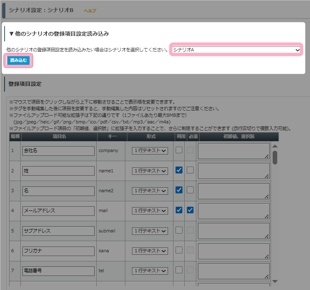Click the シナリオ設定：シナリオB page title

click(x=41, y=10)
